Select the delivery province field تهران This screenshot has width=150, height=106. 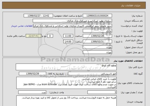tap(97, 47)
